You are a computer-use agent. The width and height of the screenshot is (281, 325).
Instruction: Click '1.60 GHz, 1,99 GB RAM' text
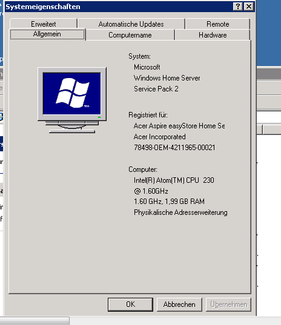tap(169, 202)
